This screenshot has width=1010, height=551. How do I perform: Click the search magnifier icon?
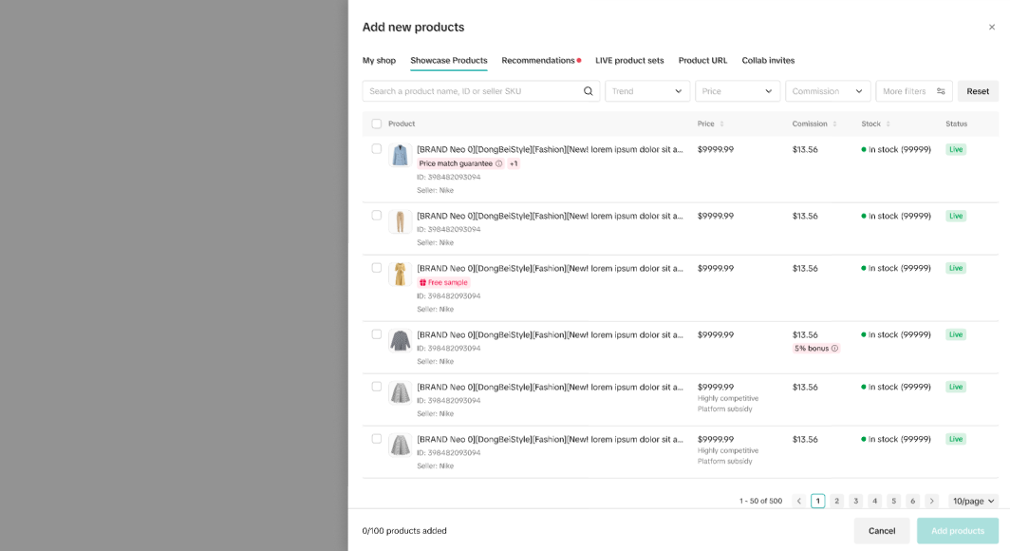pos(588,91)
